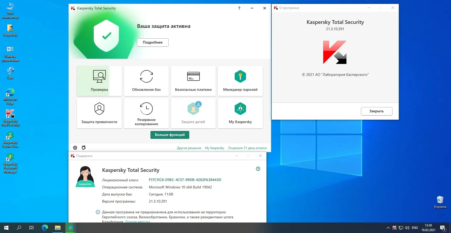
Task: Open File Explorer from the taskbar
Action: click(57, 228)
